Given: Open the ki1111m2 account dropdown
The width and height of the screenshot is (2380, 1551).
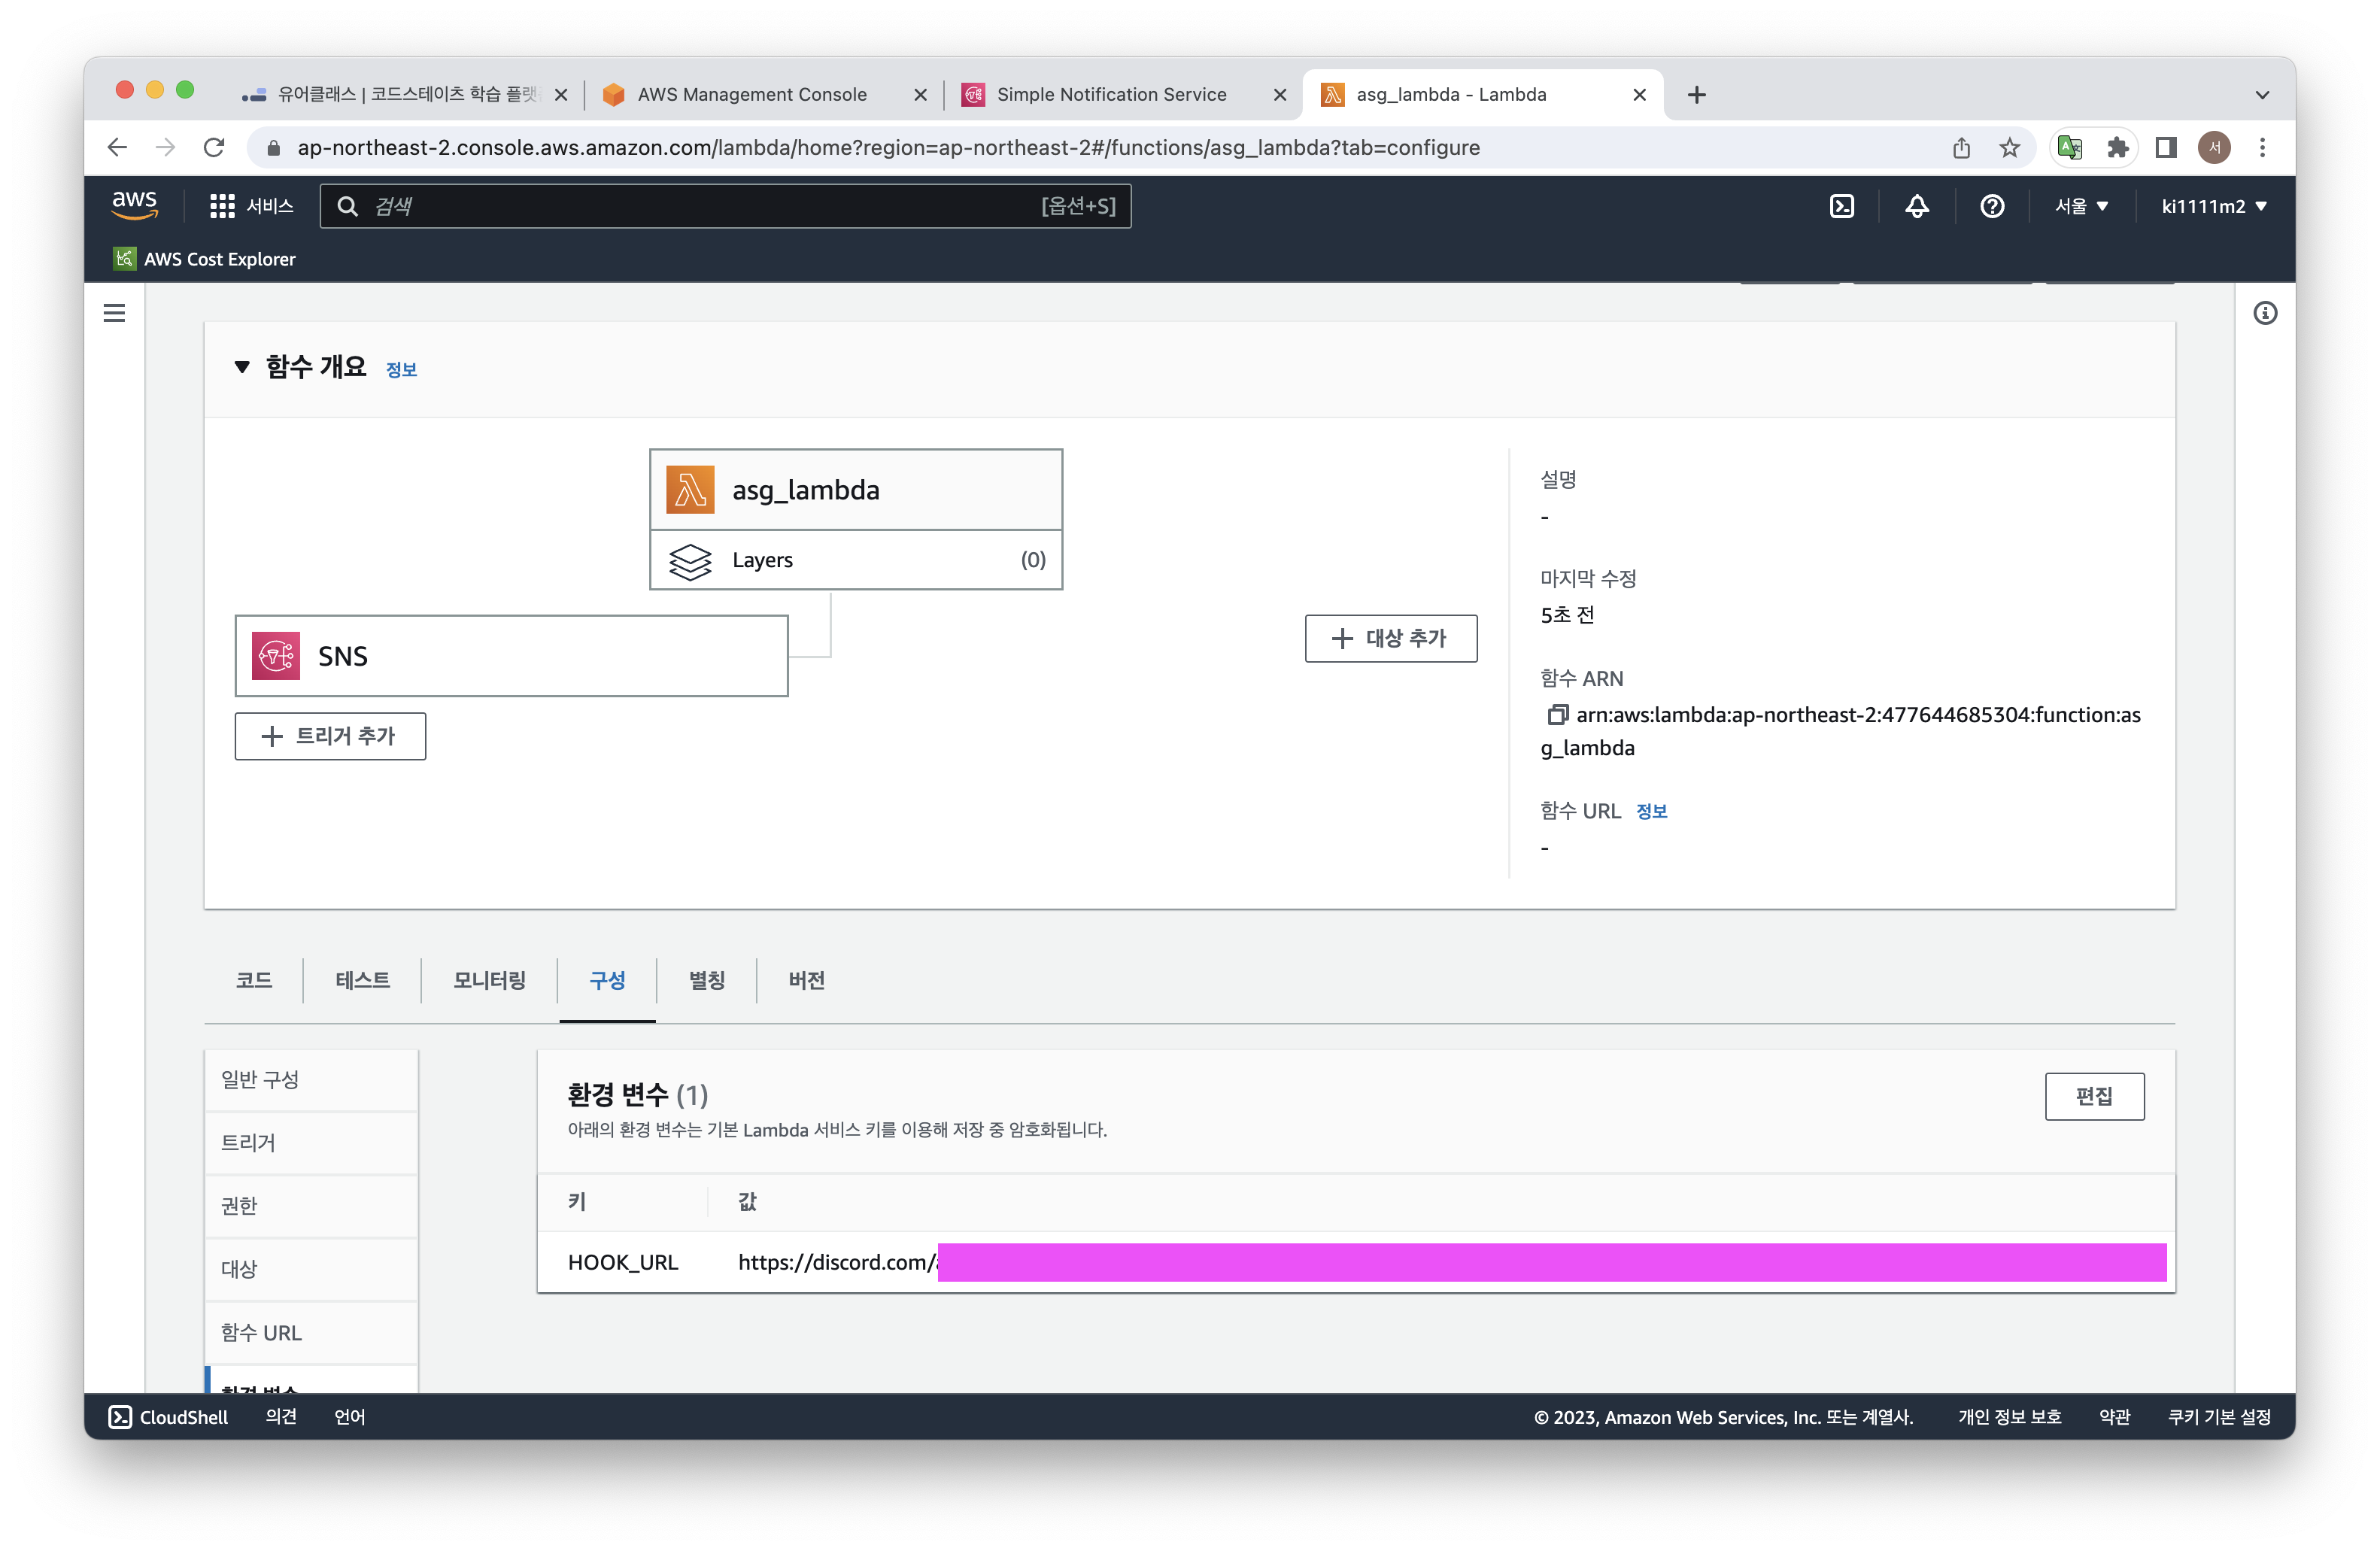Looking at the screenshot, I should point(2213,206).
